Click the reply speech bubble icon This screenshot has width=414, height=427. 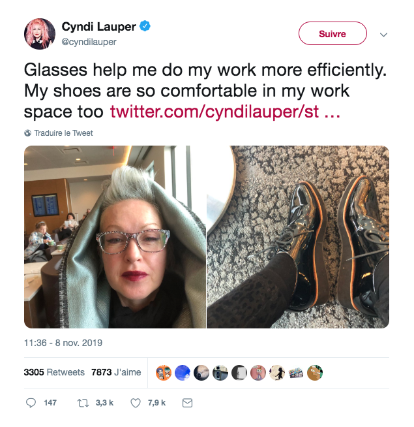[31, 403]
